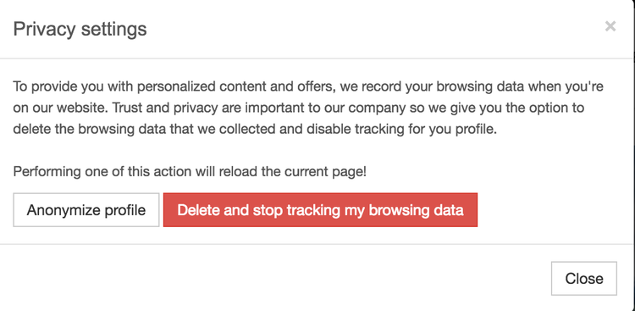This screenshot has height=311, width=635.
Task: Click 'Performing one of this action' text
Action: point(102,171)
